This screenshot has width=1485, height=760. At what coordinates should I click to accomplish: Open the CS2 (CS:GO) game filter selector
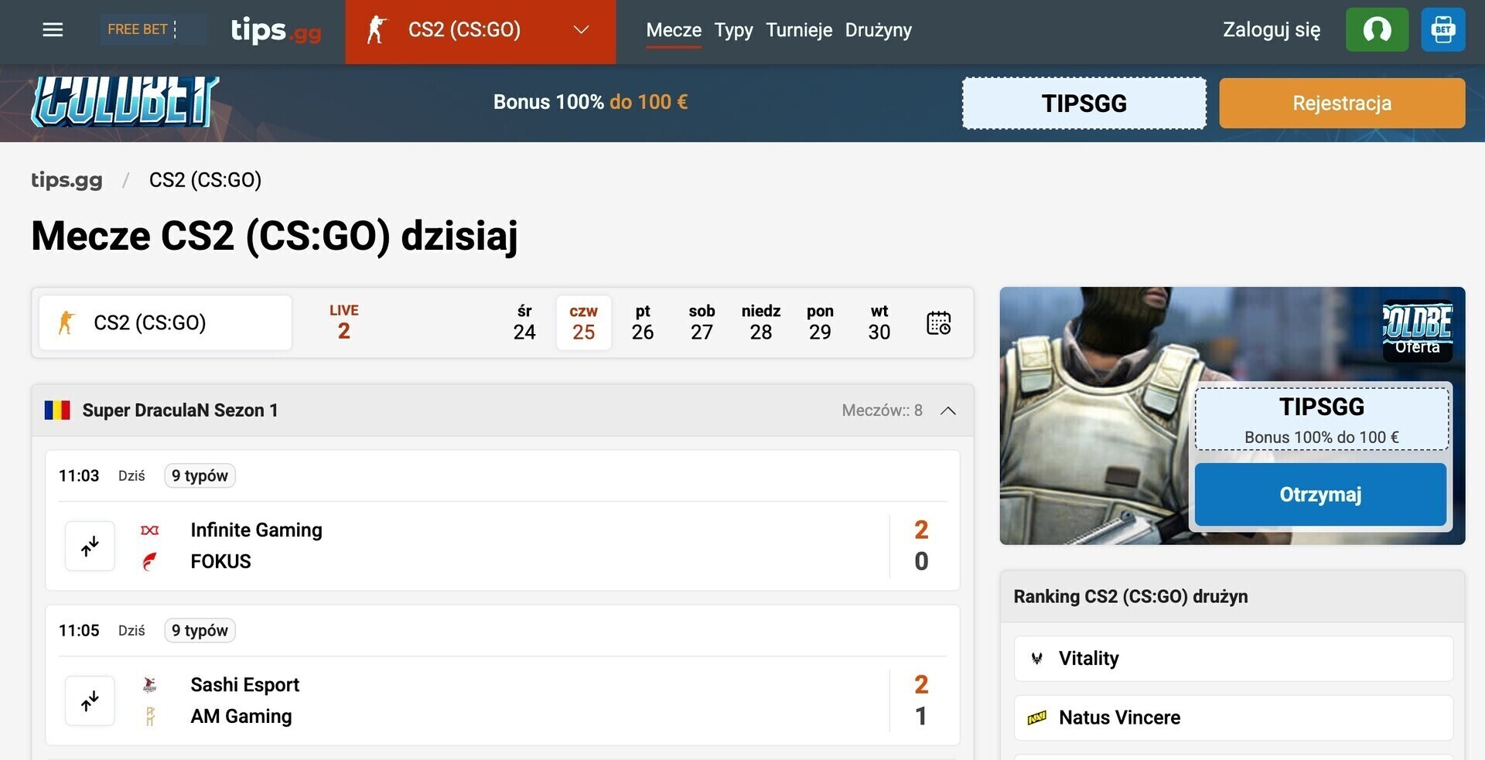point(166,322)
